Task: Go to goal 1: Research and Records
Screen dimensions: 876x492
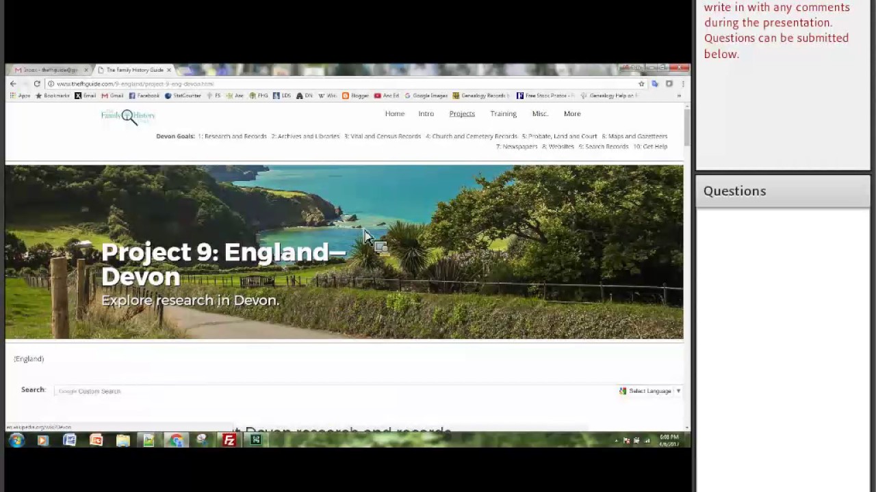Action: click(232, 136)
